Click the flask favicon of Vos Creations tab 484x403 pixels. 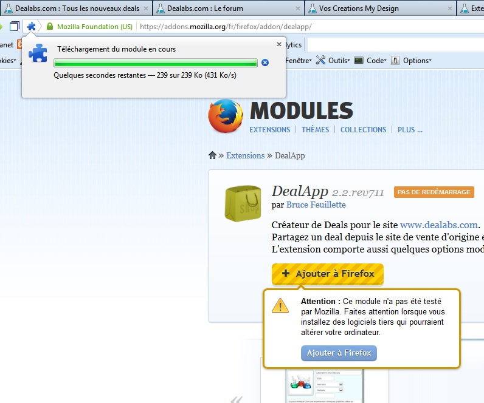pos(313,8)
